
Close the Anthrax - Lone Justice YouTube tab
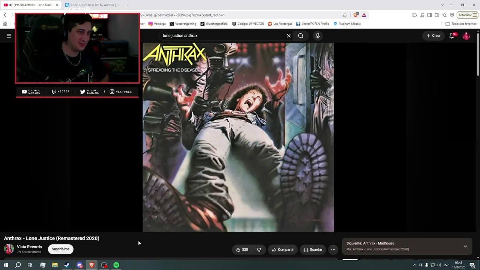pyautogui.click(x=57, y=5)
